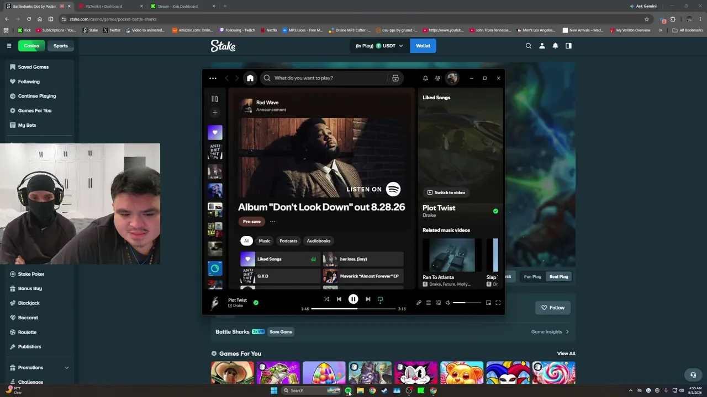Select the All filter chip in Spotify
707x397 pixels.
tap(247, 241)
